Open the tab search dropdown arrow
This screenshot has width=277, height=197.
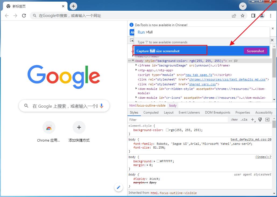point(243,6)
